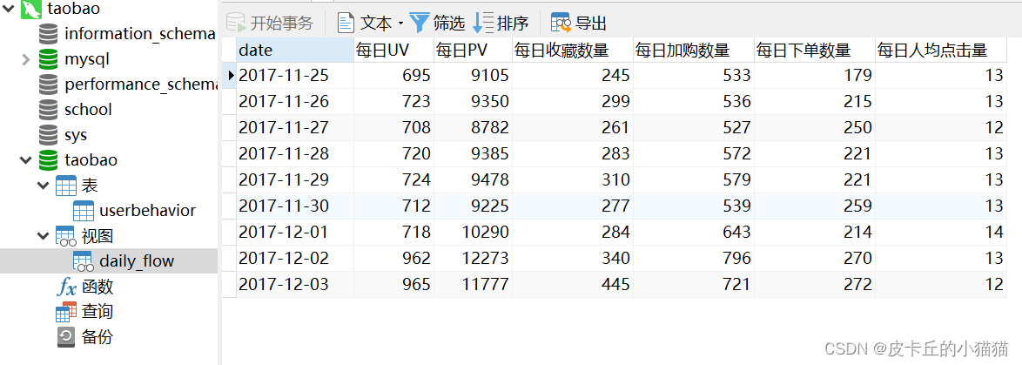Image resolution: width=1022 pixels, height=365 pixels.
Task: Collapse the 视图 views node
Action: [x=43, y=236]
